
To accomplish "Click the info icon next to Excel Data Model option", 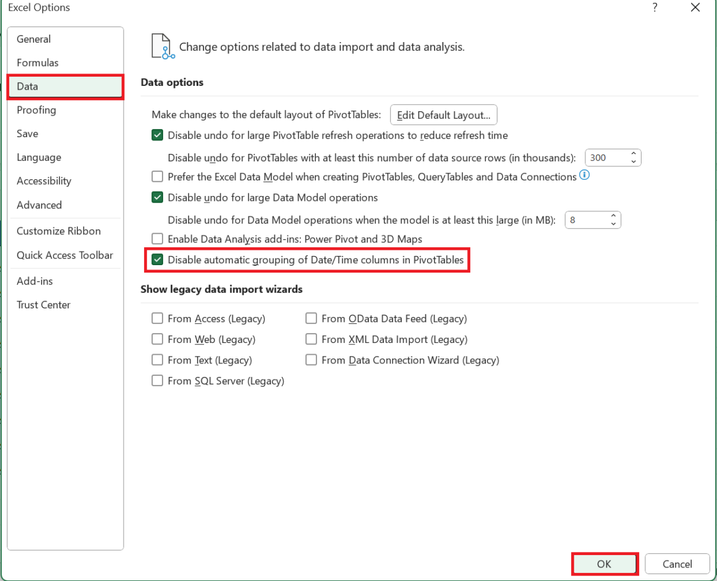I will pyautogui.click(x=584, y=176).
